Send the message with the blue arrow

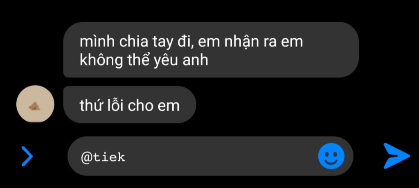[x=396, y=156]
